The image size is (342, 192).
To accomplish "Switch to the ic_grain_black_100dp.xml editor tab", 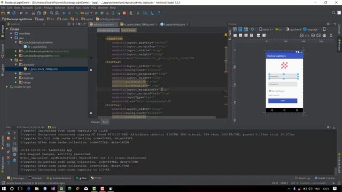I will (139, 25).
